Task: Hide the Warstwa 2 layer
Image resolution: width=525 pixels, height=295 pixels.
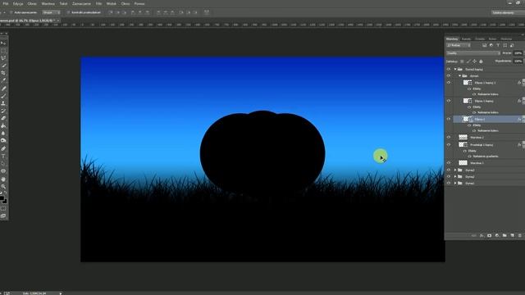Action: tap(449, 137)
